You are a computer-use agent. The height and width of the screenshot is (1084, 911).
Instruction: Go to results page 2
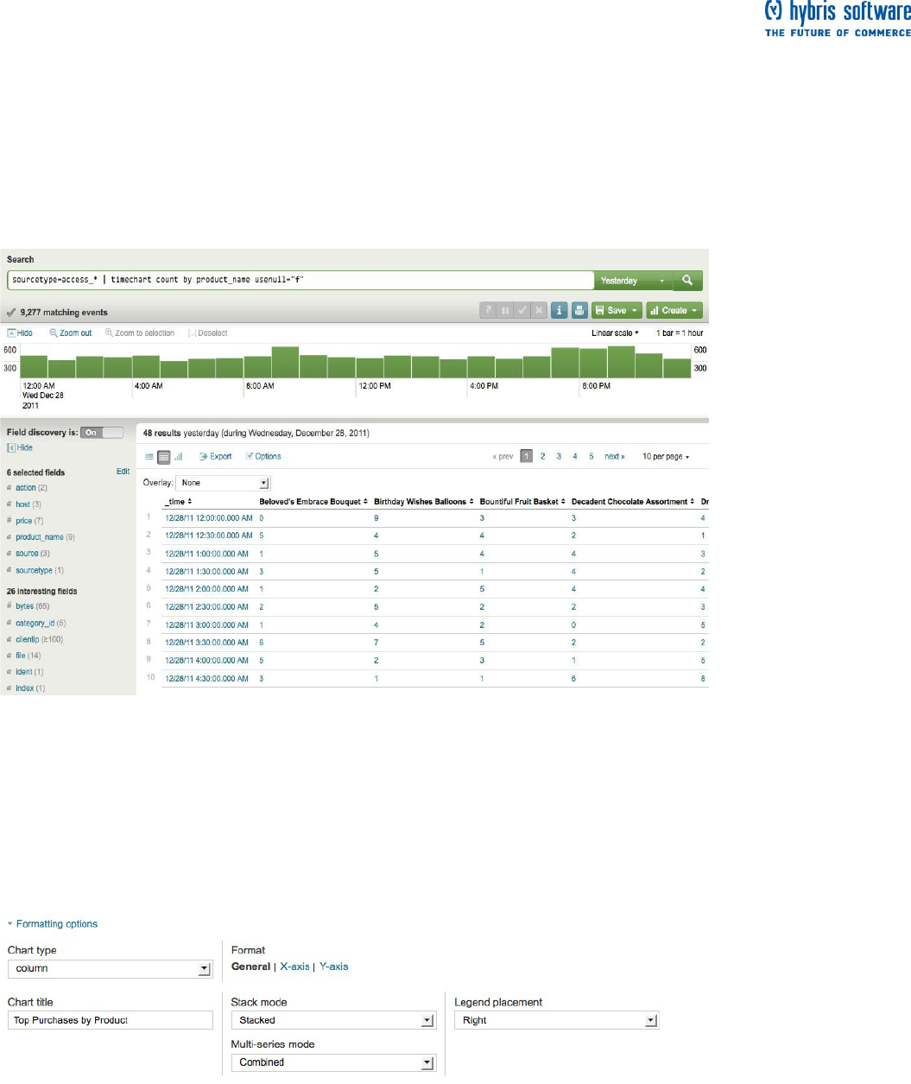point(542,457)
